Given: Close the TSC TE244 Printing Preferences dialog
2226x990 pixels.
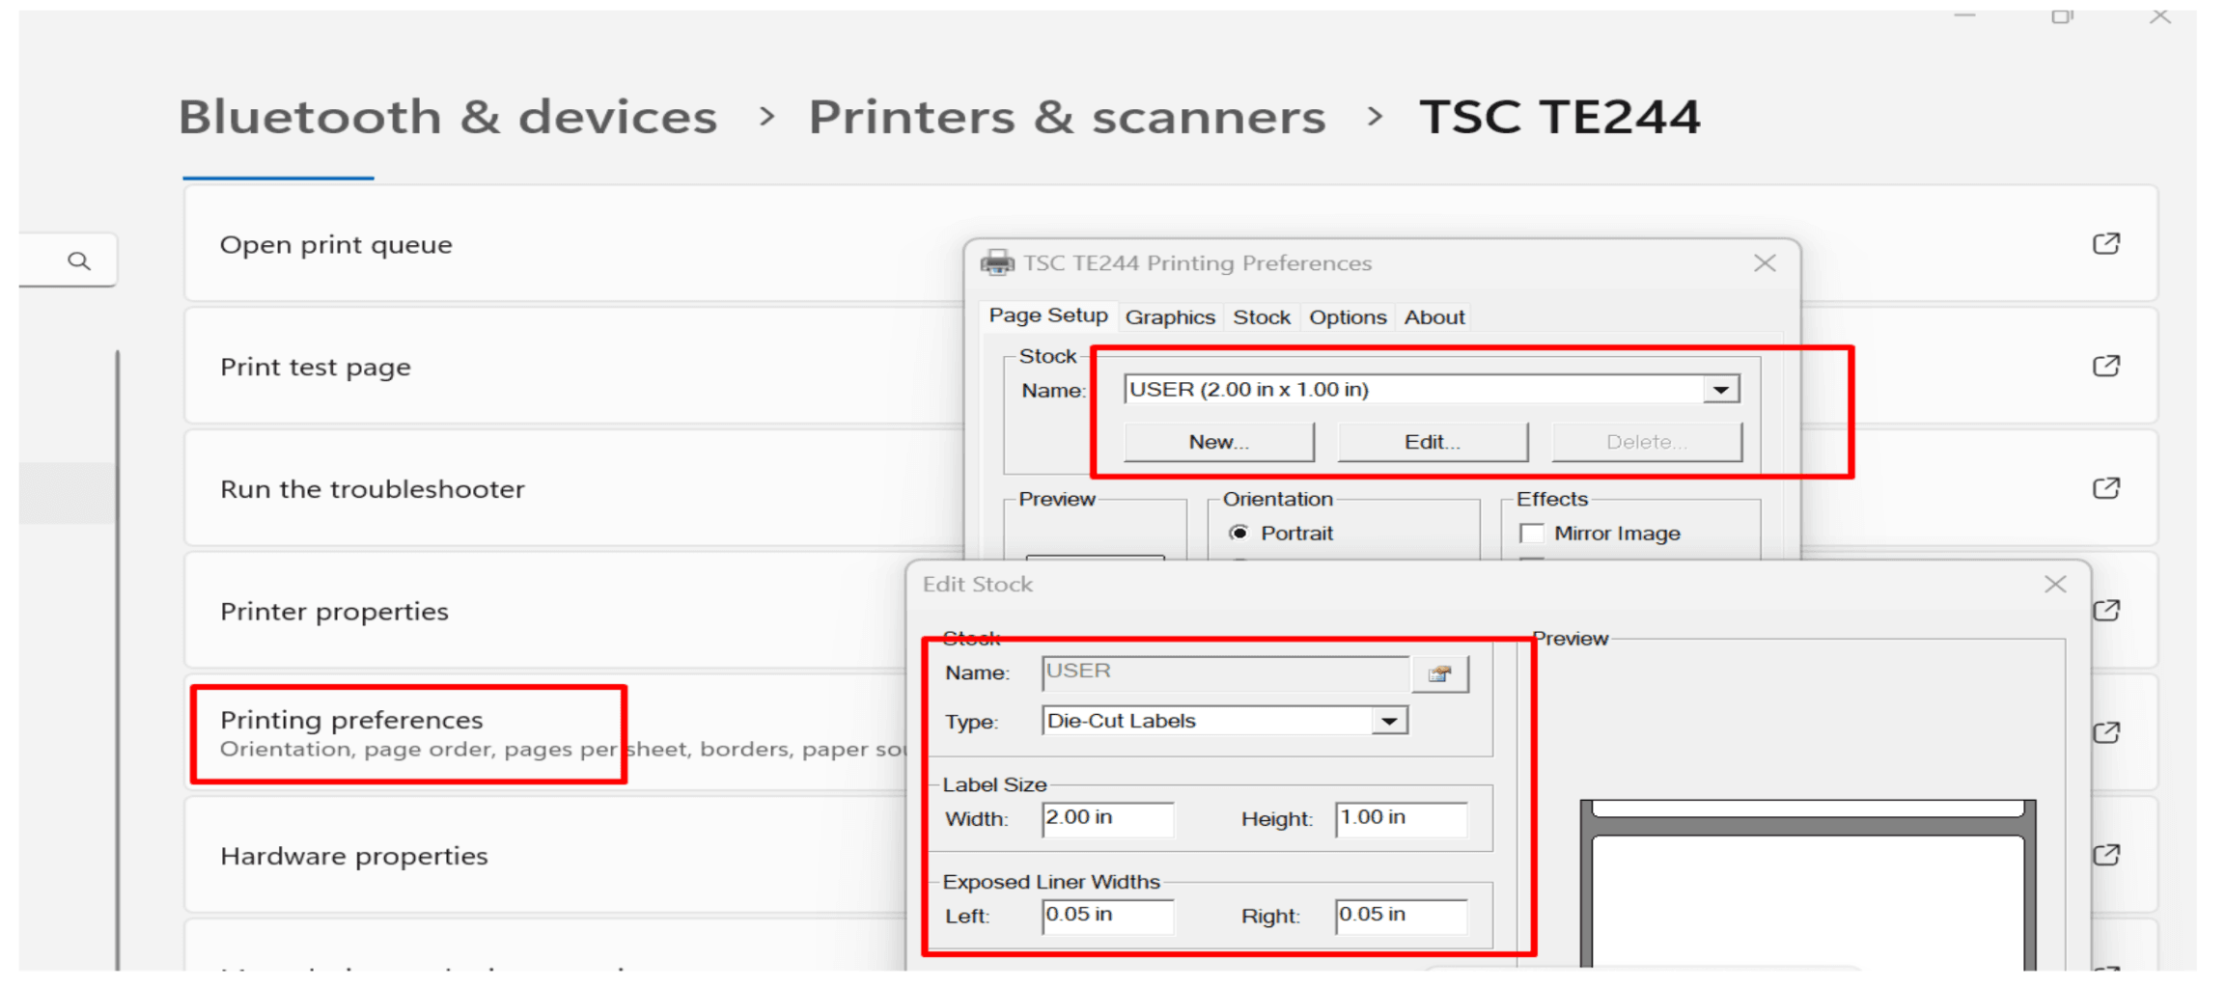Looking at the screenshot, I should click(1765, 262).
